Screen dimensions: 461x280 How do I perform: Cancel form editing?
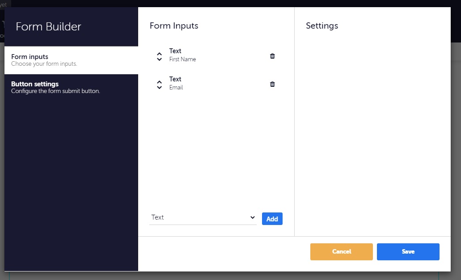tap(341, 251)
